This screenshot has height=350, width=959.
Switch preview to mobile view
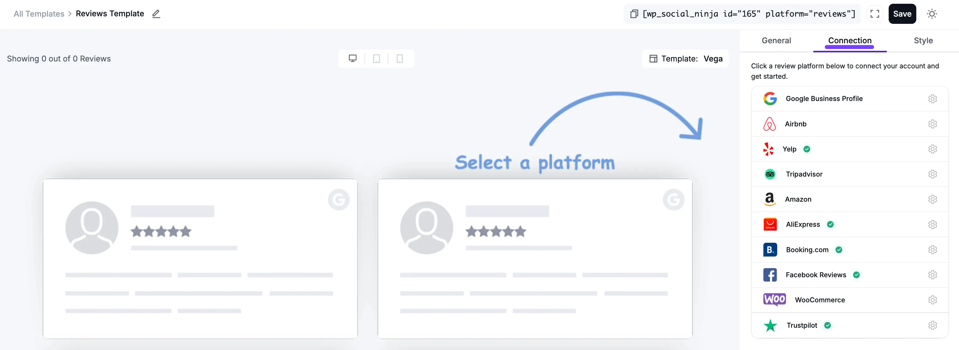(x=400, y=58)
